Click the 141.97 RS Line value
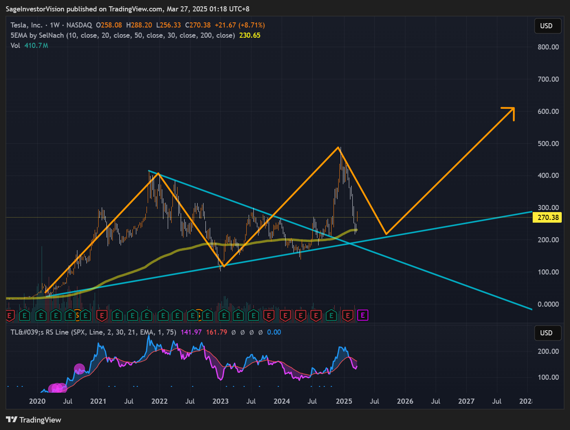The width and height of the screenshot is (570, 430). pyautogui.click(x=191, y=332)
